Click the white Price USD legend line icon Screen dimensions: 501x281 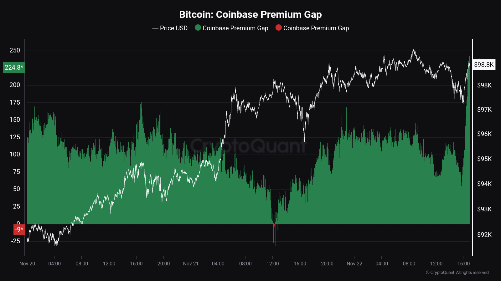pos(155,28)
